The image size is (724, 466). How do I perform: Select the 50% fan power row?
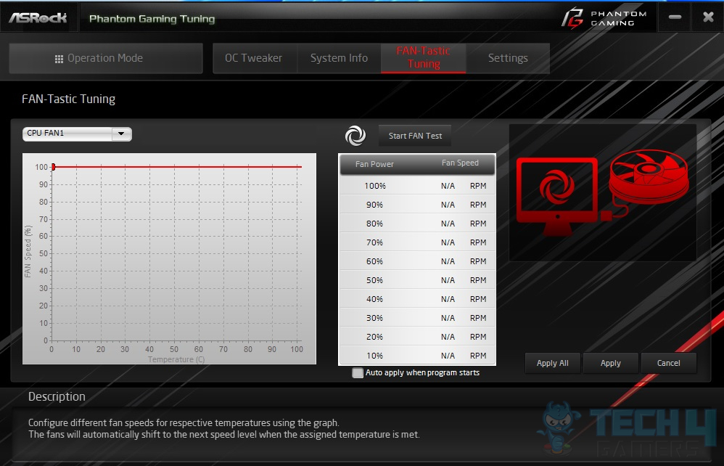coord(417,280)
